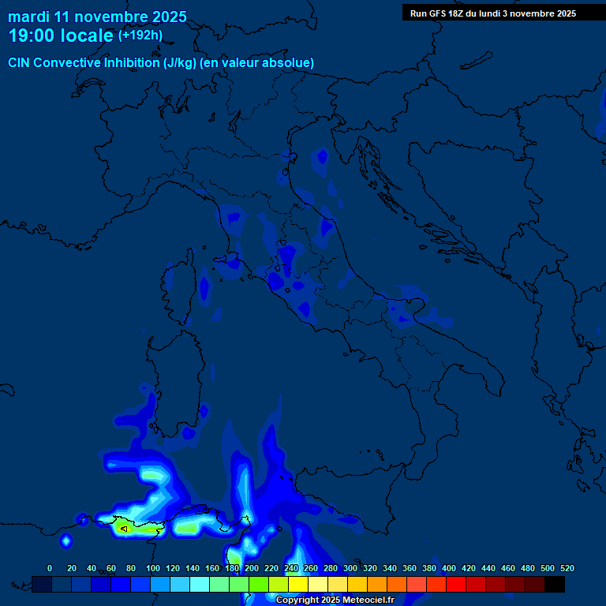
Task: Click the legend value '300'
Action: click(350, 568)
